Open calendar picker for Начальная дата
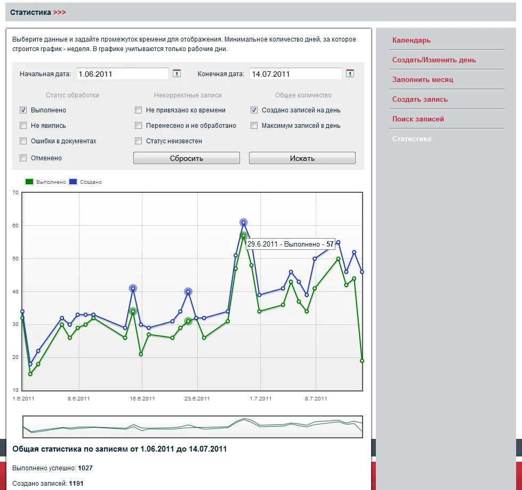Image resolution: width=522 pixels, height=490 pixels. coord(177,73)
